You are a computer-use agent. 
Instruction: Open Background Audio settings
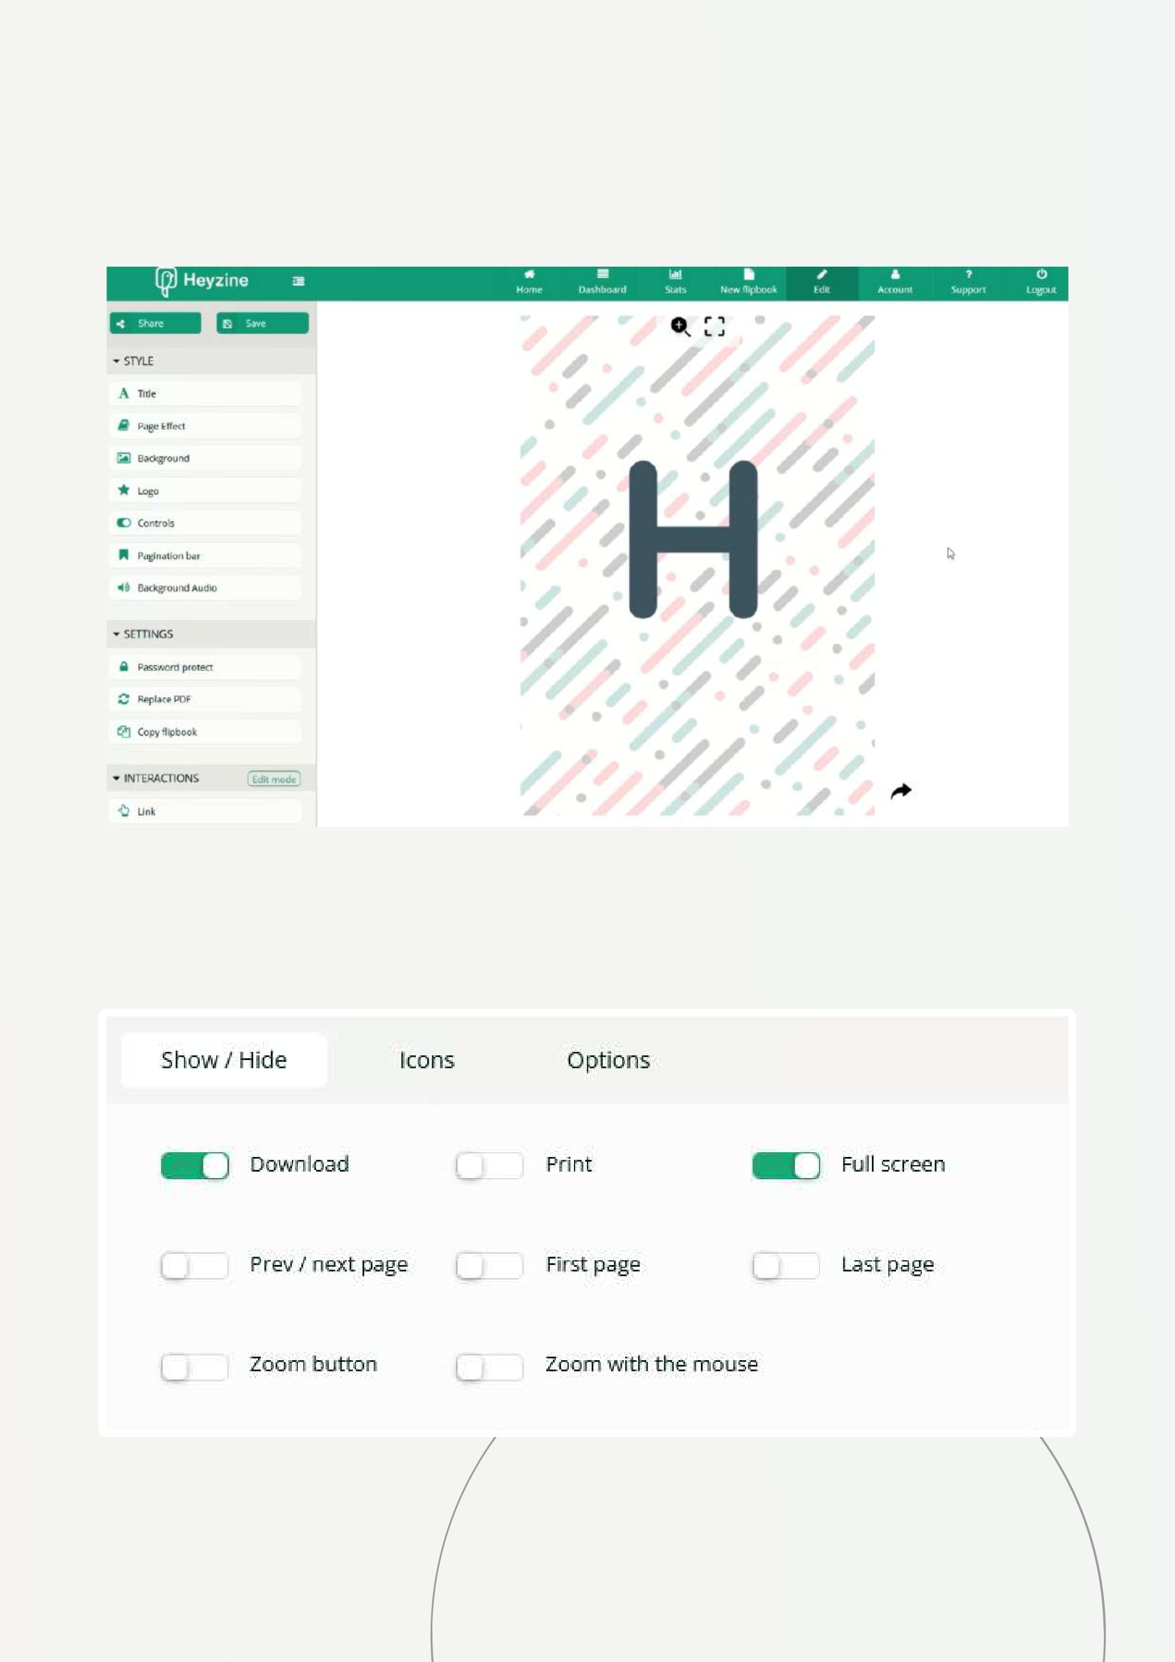pyautogui.click(x=205, y=588)
